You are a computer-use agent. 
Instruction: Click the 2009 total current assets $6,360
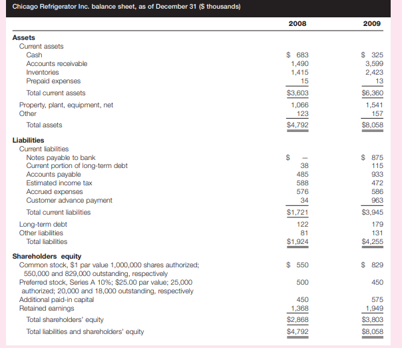[x=372, y=93]
